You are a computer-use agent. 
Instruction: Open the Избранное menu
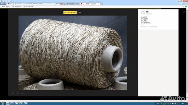tap(18, 7)
